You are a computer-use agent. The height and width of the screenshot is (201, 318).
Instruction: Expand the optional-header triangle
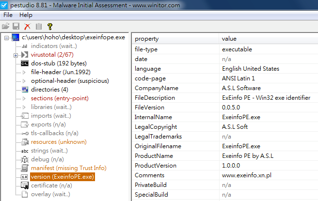point(24,81)
